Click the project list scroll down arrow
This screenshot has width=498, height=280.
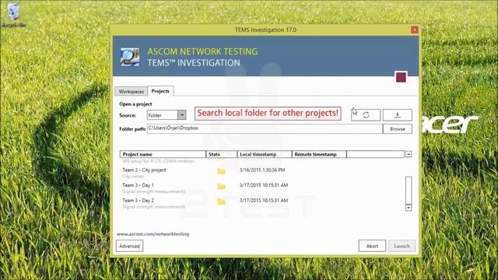point(409,208)
